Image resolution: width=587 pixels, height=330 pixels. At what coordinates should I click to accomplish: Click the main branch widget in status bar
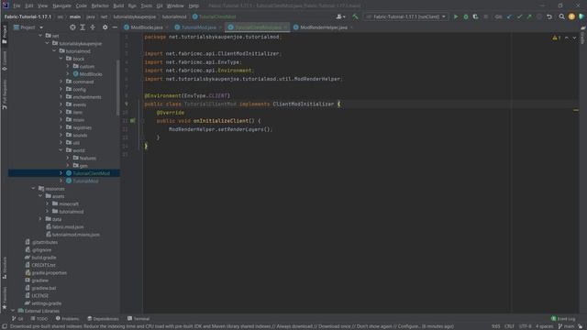(x=567, y=326)
